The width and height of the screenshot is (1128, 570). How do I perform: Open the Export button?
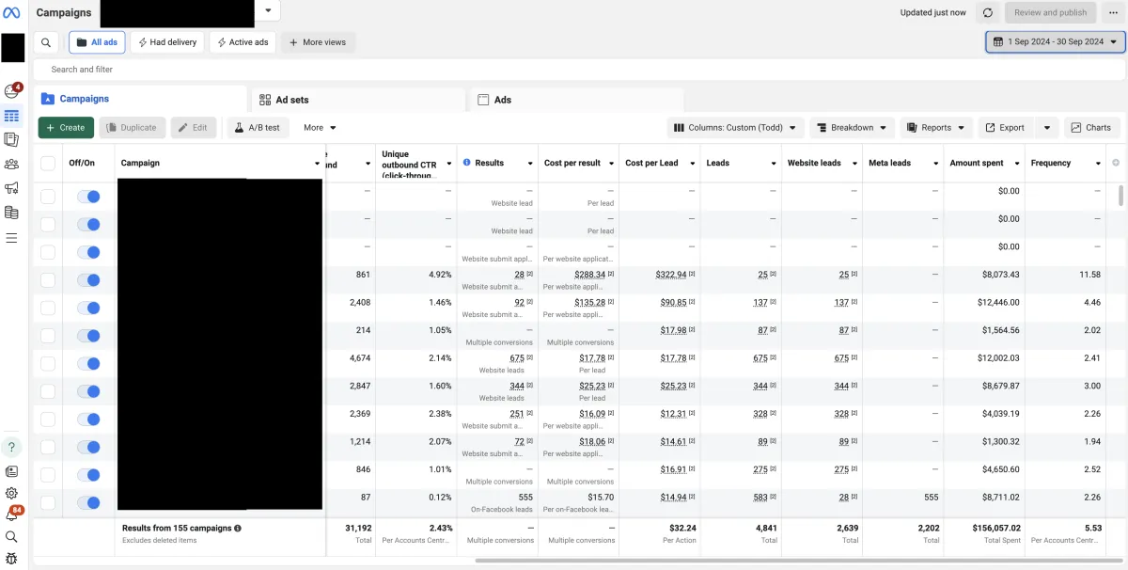pyautogui.click(x=1005, y=128)
